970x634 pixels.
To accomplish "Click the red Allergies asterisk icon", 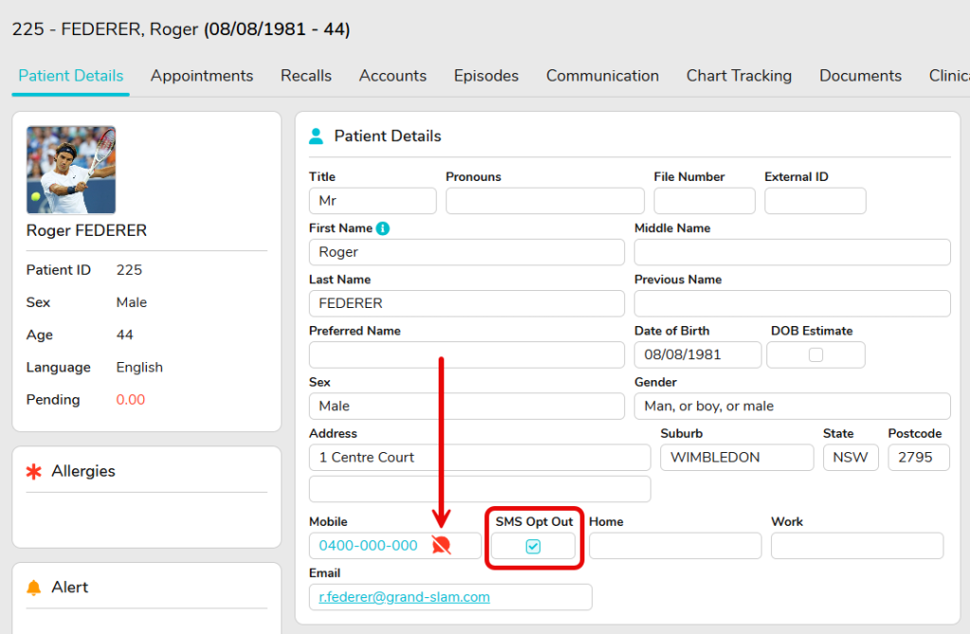I will pos(34,472).
